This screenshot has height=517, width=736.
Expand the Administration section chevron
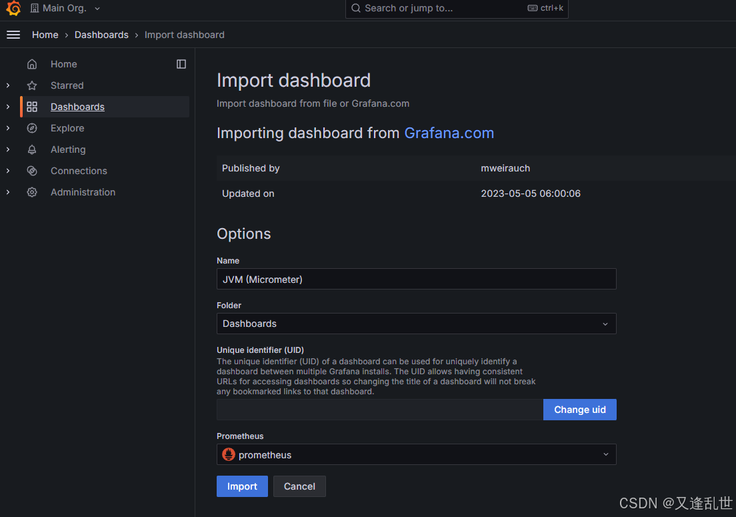coord(8,192)
